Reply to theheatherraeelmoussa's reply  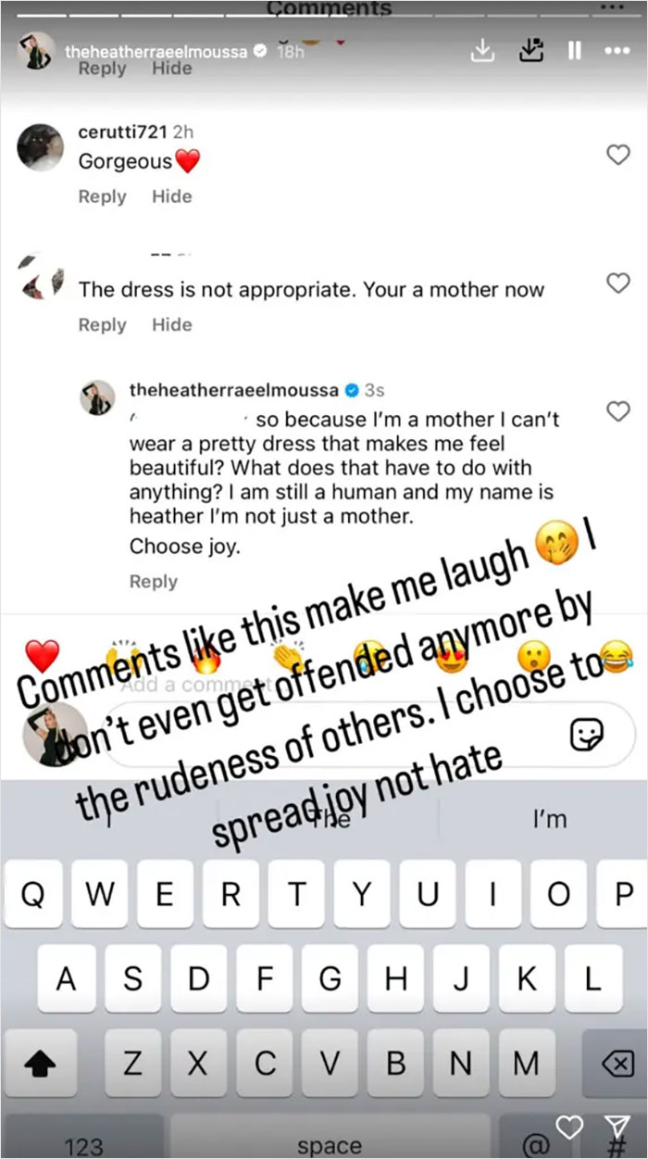point(153,581)
